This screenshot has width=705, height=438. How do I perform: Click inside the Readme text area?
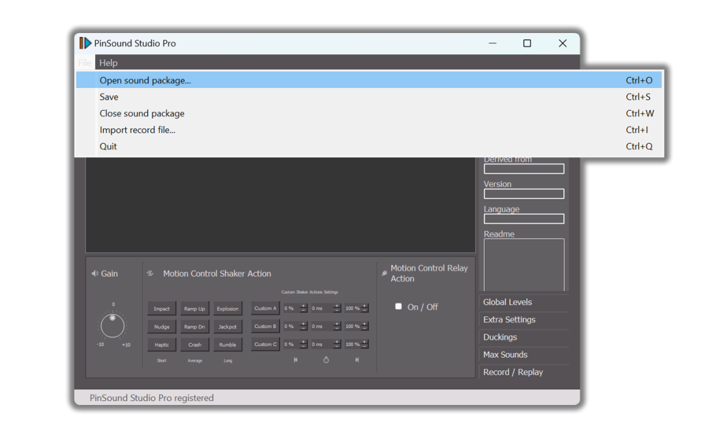coord(524,265)
